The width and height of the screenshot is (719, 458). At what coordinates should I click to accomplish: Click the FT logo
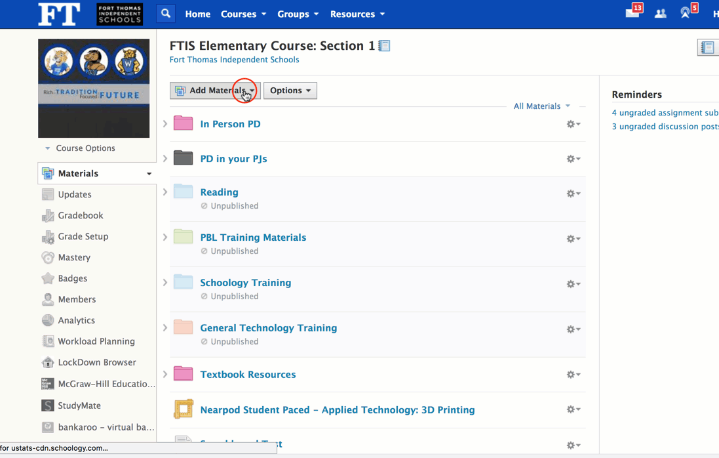point(59,14)
